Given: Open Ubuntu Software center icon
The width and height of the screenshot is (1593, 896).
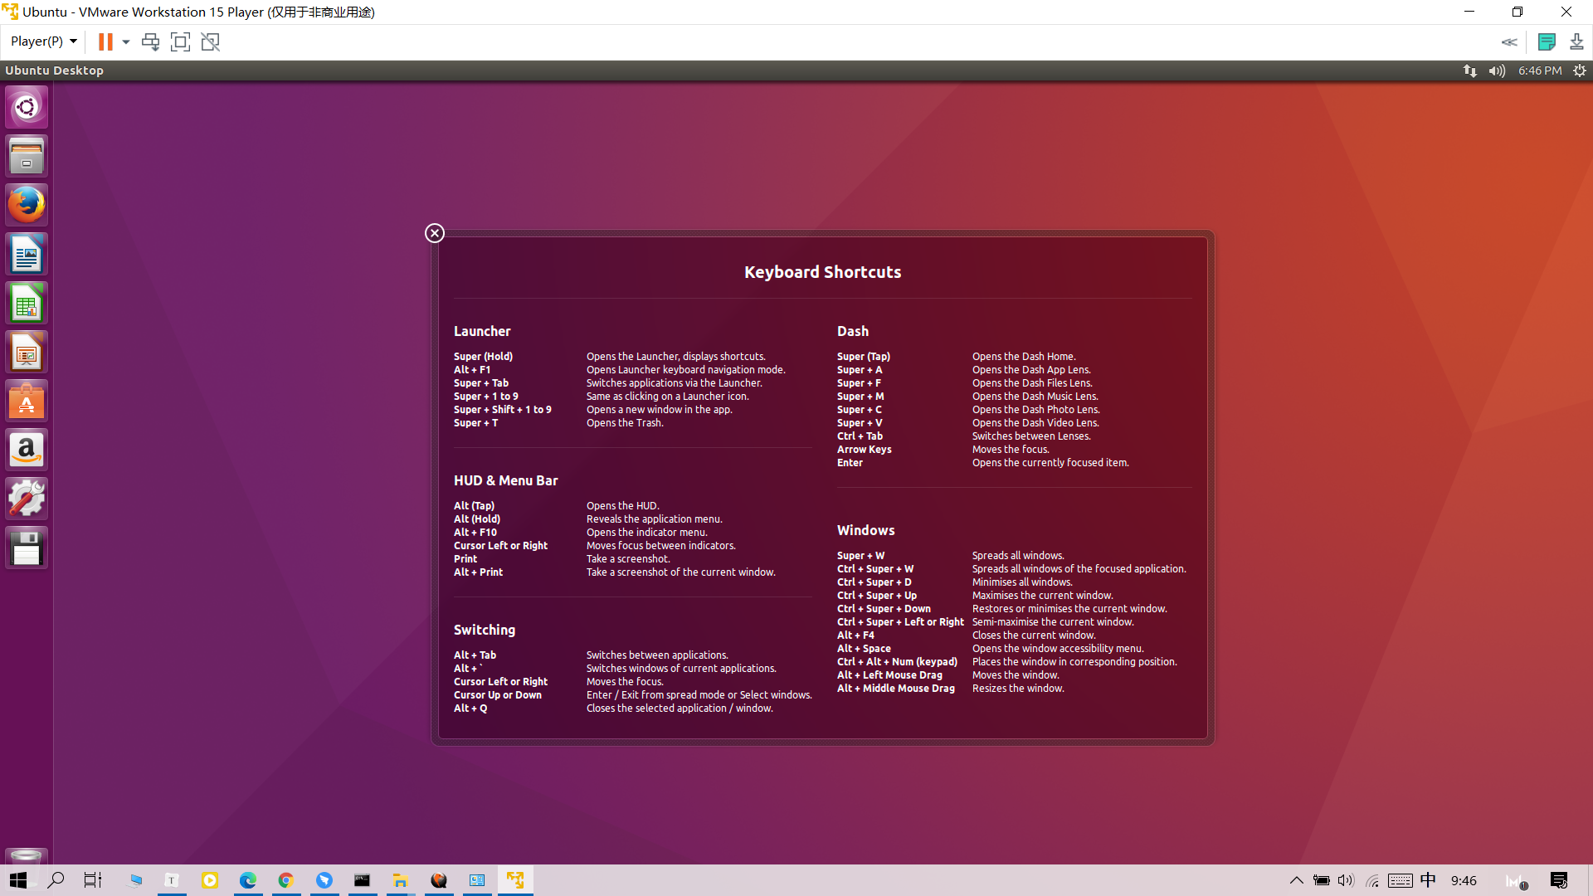Looking at the screenshot, I should coord(27,402).
